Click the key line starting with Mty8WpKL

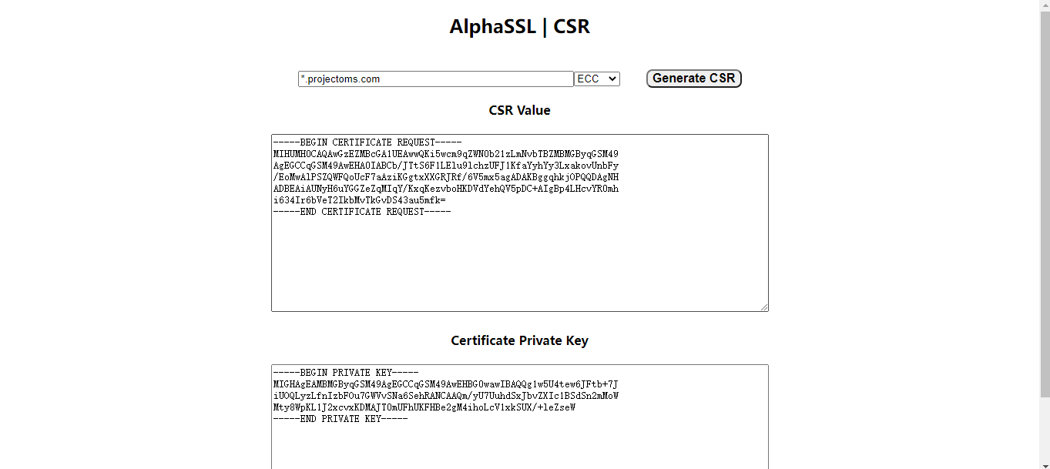424,407
